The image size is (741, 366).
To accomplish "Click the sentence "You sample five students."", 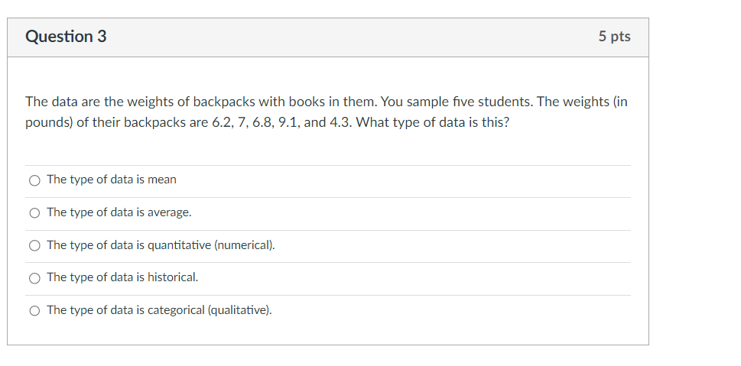I will [x=457, y=102].
